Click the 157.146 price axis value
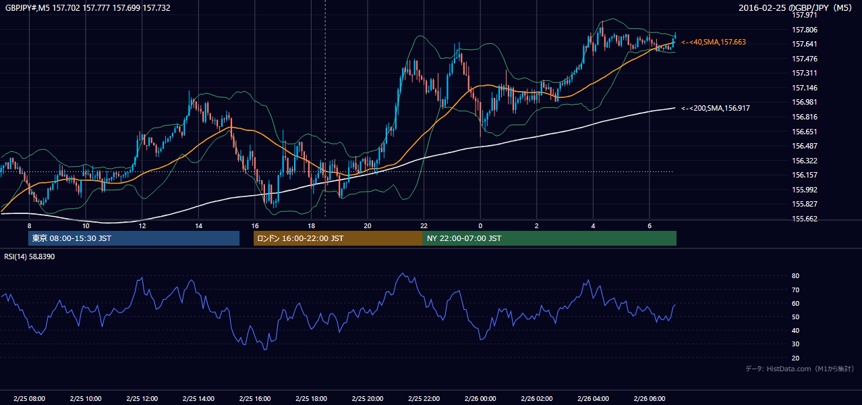This screenshot has width=862, height=405. click(804, 88)
